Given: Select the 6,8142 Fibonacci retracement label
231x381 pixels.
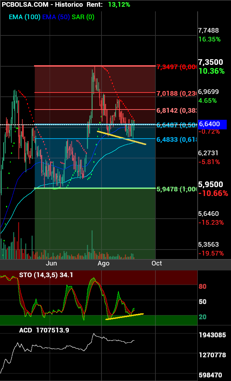Looking at the screenshot, I should (176, 110).
